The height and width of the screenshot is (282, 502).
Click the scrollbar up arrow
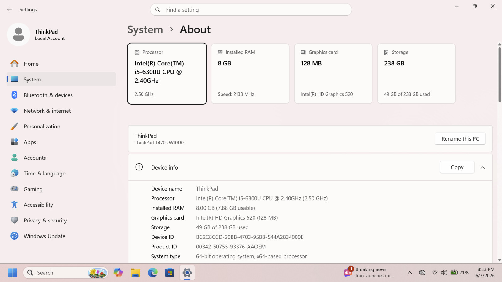[499, 44]
